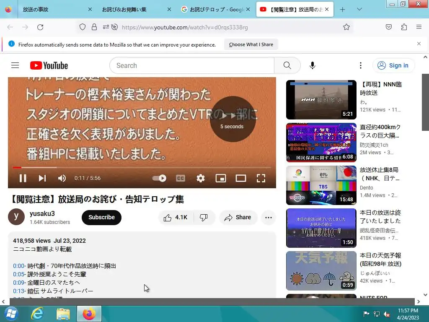This screenshot has width=429, height=322.
Task: Jump to the 0:05 chapter timestamp
Action: [18, 274]
